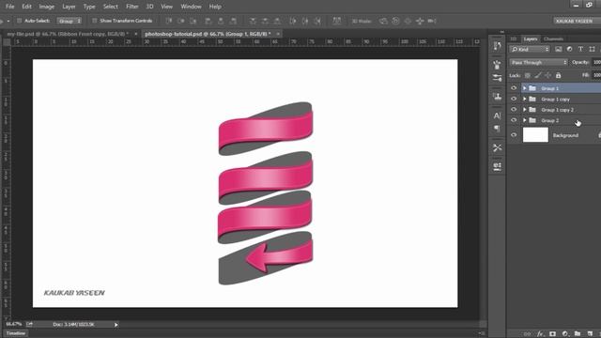Open the Select menu

[111, 7]
